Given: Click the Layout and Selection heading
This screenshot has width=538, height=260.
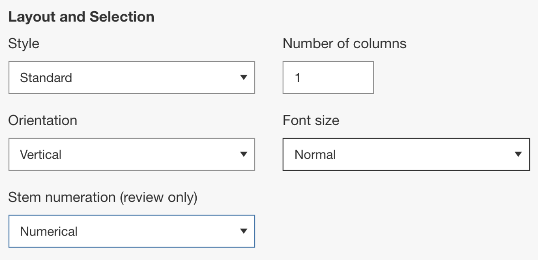Looking at the screenshot, I should coord(81,17).
